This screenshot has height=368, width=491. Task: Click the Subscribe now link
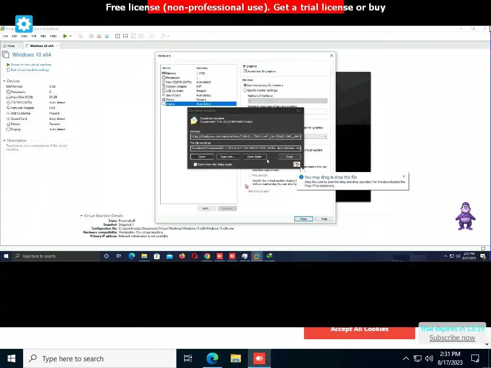point(452,338)
